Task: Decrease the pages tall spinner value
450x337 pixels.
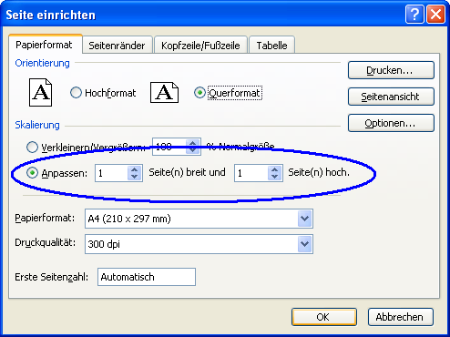Action: click(274, 177)
